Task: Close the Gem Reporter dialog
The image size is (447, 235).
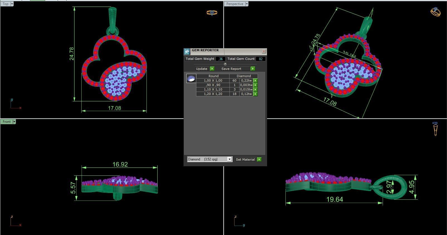Action: coord(264,52)
